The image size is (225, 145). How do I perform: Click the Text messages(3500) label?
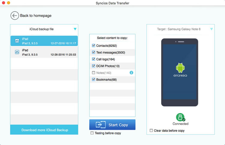111,53
